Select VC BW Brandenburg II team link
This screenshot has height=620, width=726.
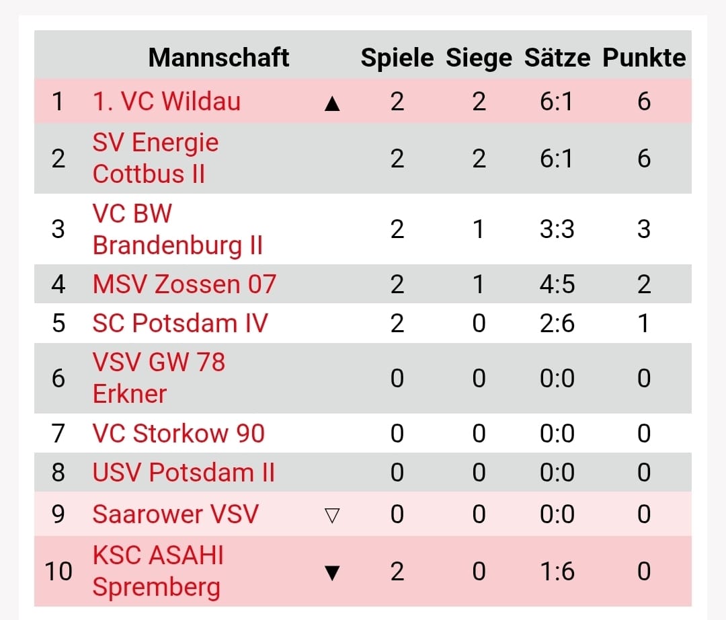(x=177, y=229)
